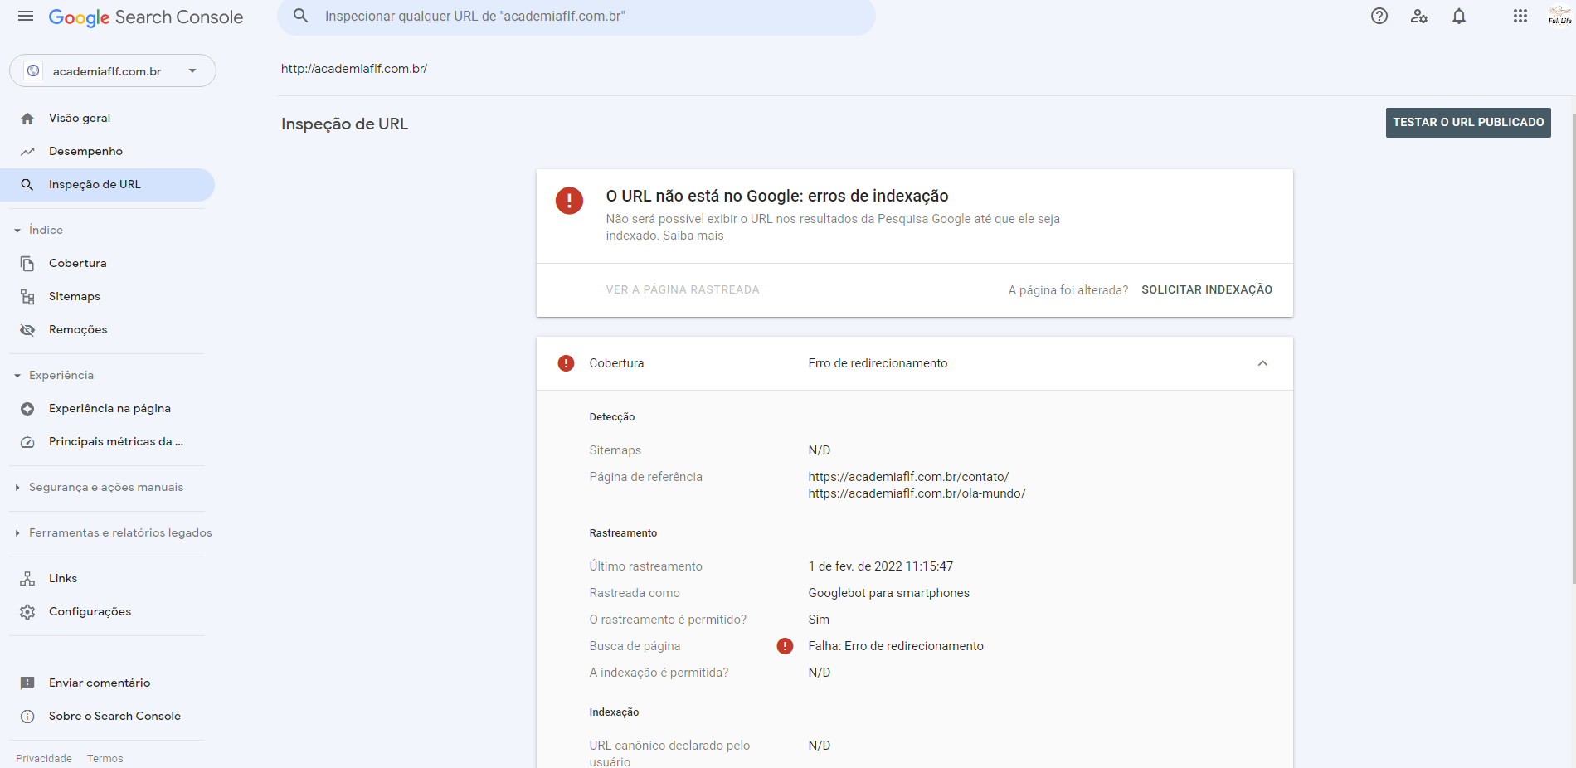Click the Inspeção de URL magnifier icon
The image size is (1576, 768).
(x=27, y=185)
